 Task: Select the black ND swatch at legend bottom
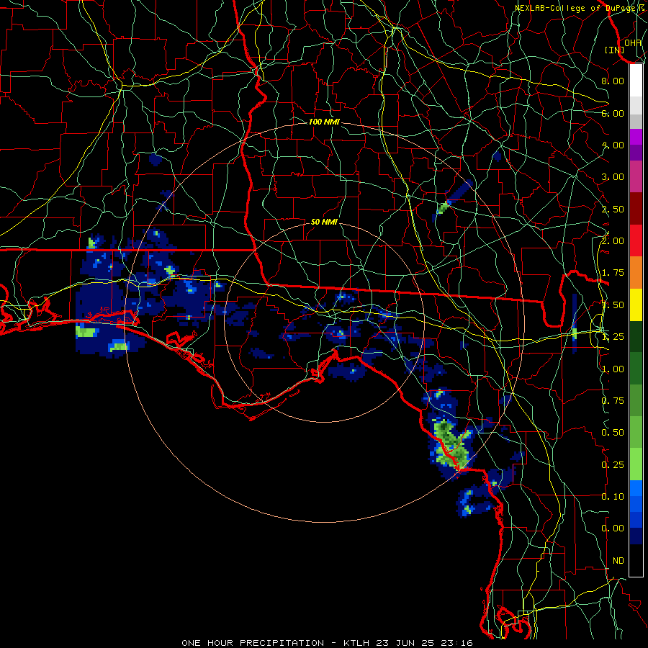pos(636,560)
